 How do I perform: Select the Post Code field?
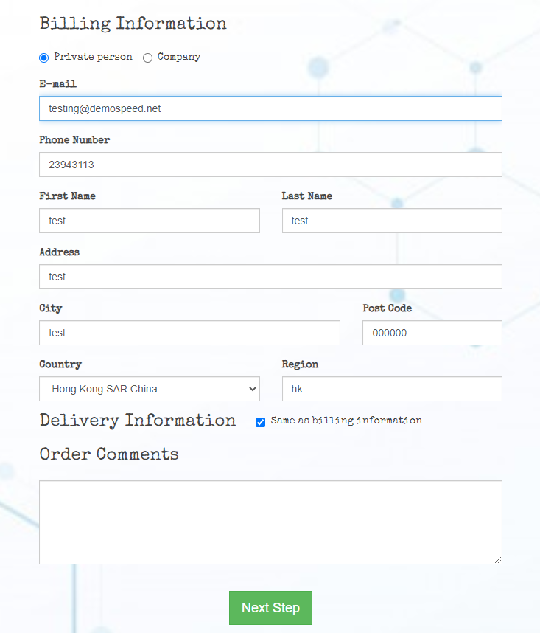tap(432, 333)
